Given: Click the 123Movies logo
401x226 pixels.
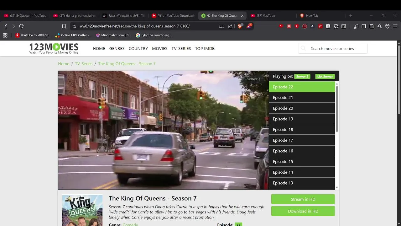Looking at the screenshot, I should tap(54, 48).
